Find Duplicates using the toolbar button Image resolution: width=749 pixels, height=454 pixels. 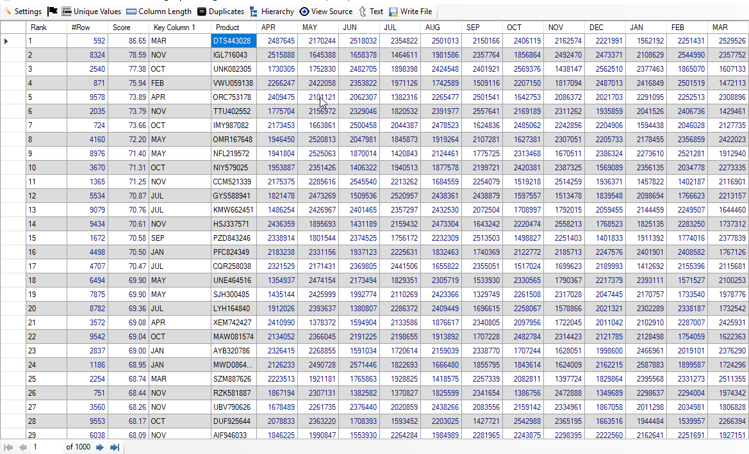220,12
